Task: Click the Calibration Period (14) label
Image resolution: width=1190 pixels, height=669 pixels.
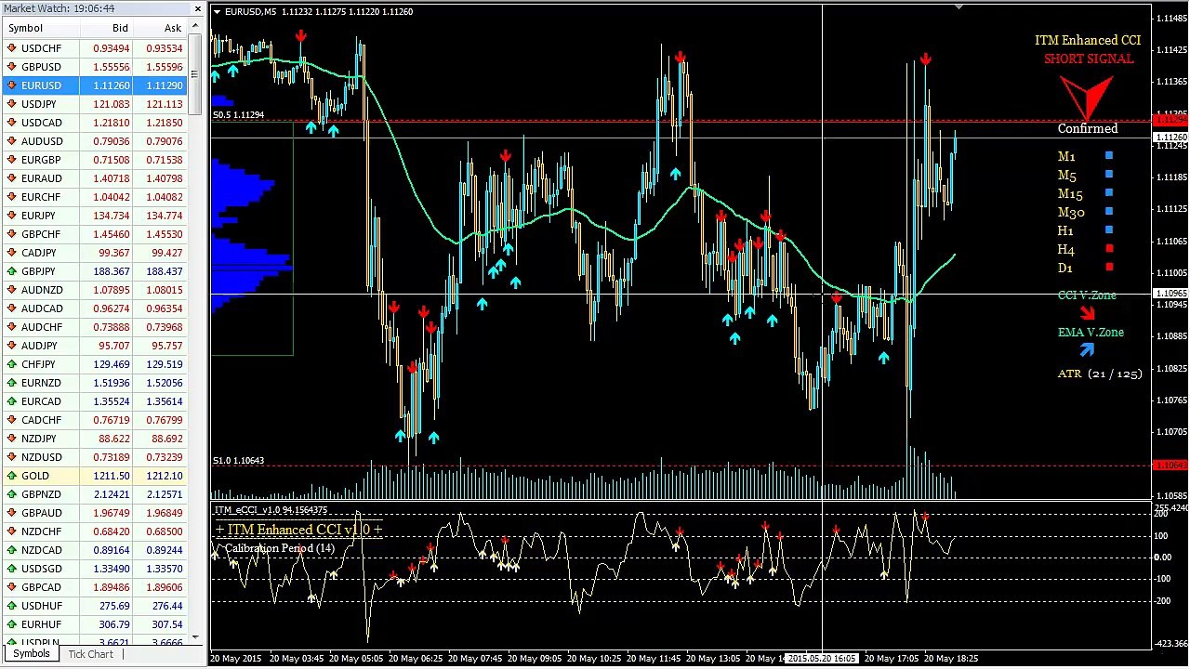Action: pos(279,548)
